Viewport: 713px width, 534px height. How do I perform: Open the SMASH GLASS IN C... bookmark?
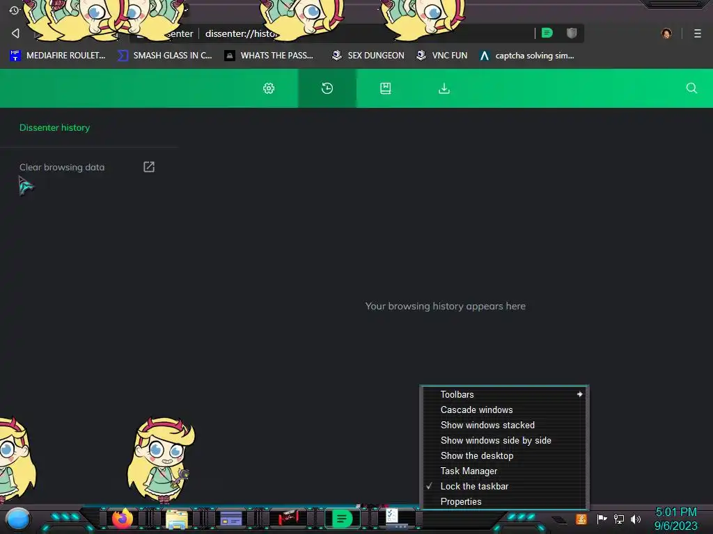pyautogui.click(x=164, y=56)
